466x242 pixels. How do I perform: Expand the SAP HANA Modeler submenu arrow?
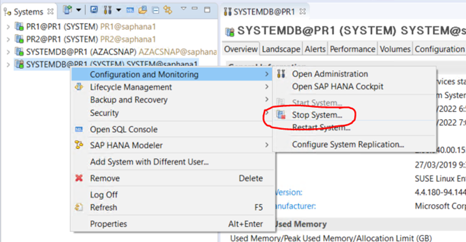point(266,145)
